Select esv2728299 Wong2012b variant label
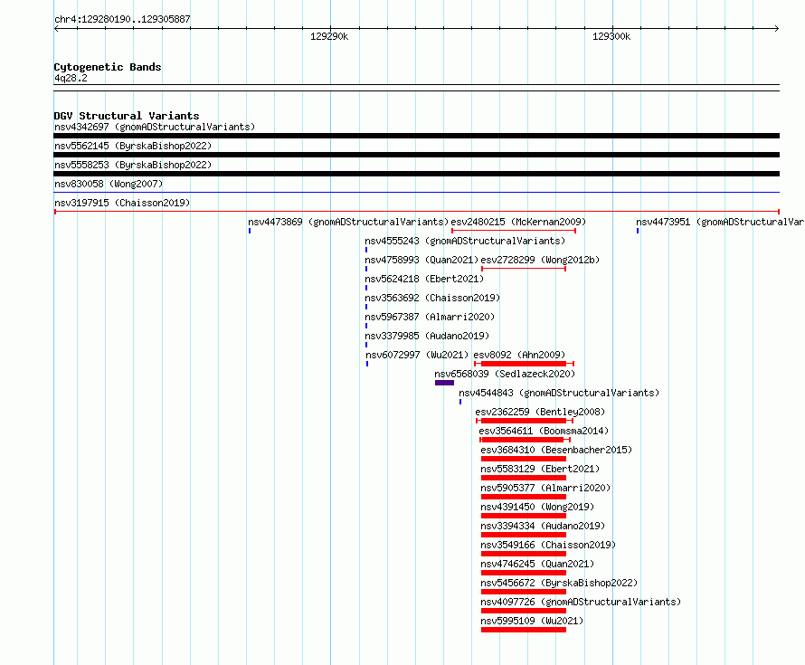 (x=540, y=260)
